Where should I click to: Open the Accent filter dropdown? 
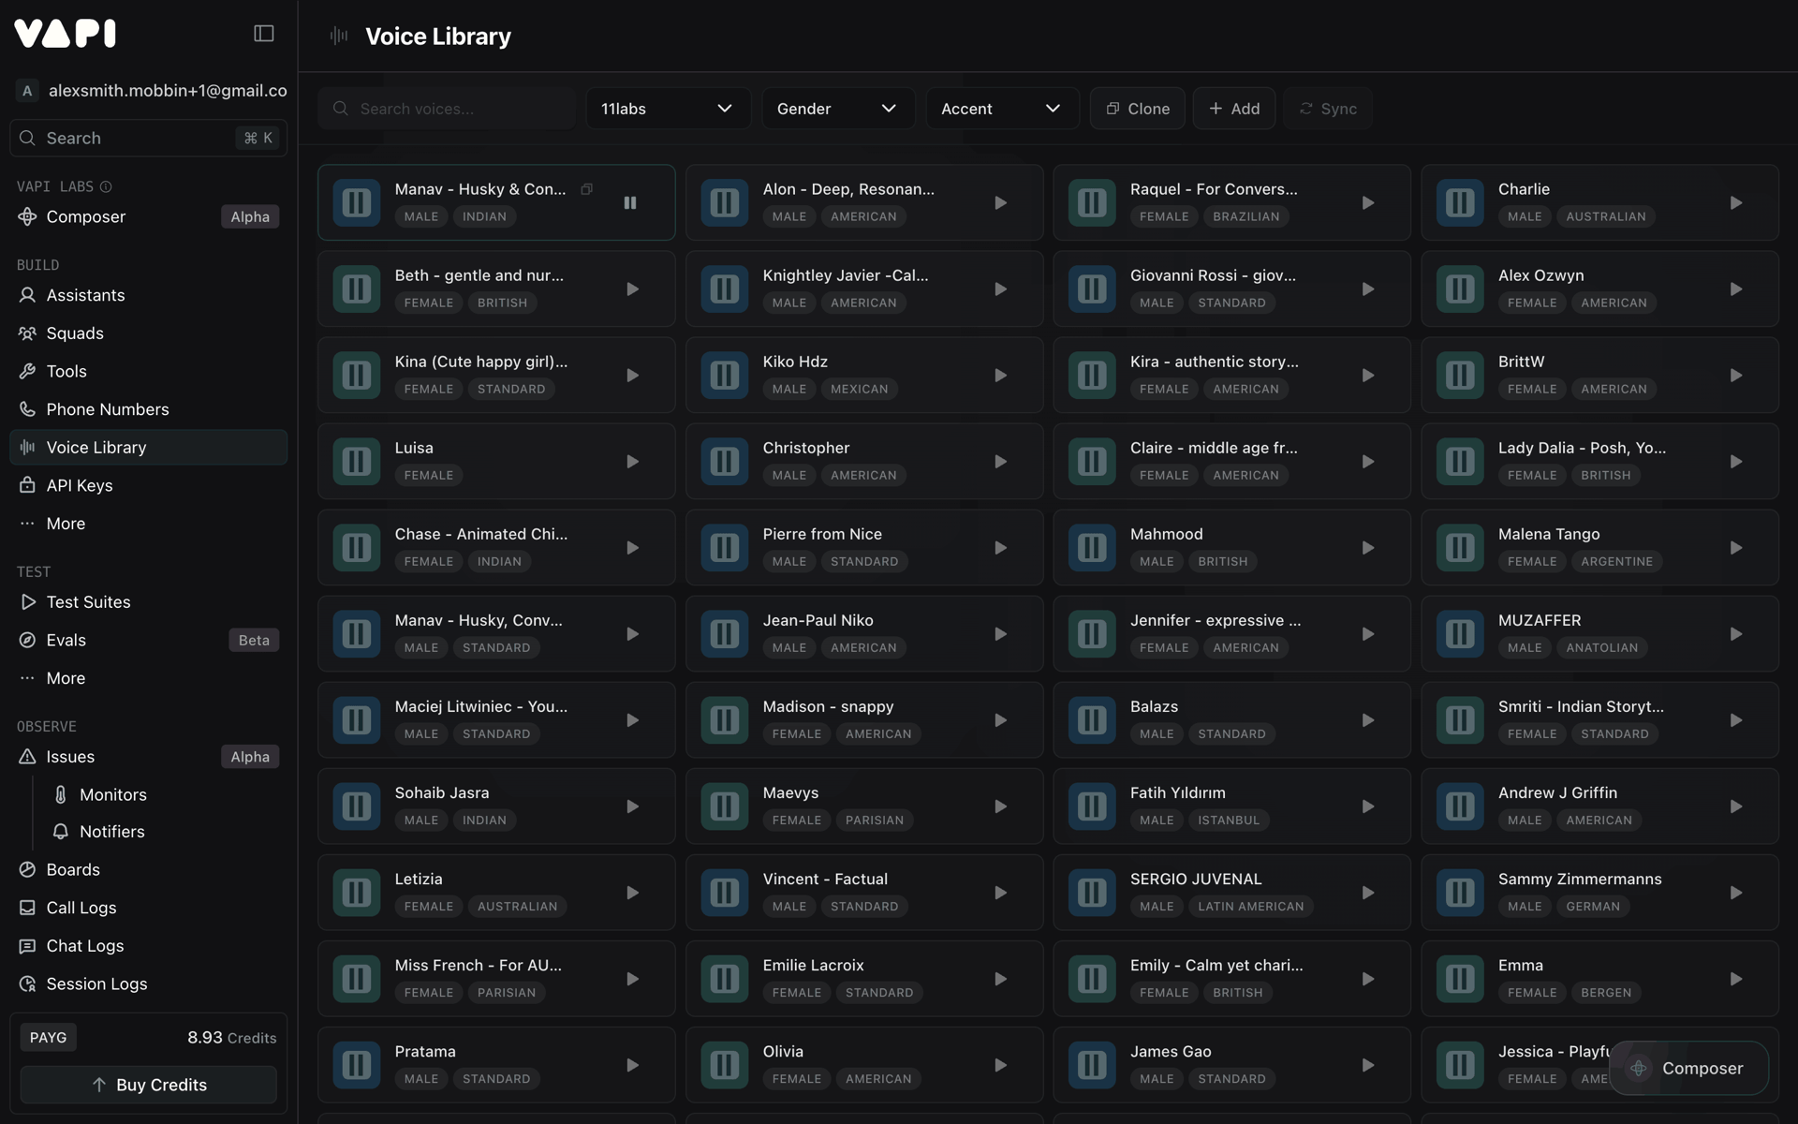click(1002, 109)
